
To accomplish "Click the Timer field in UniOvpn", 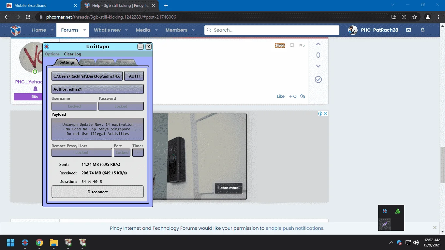I will [x=138, y=153].
